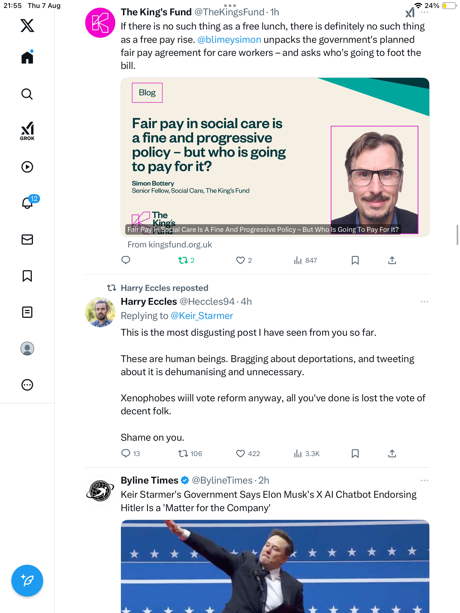Undo repost on The King's Fund post
460x613 pixels.
click(x=183, y=260)
